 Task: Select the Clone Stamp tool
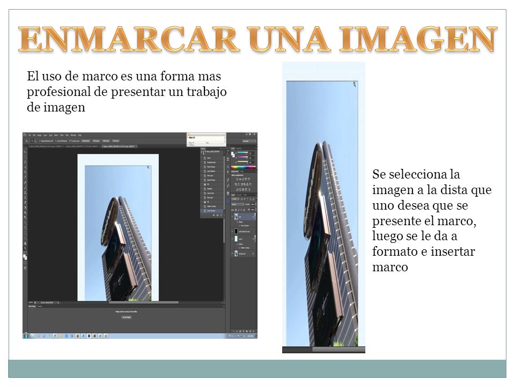pyautogui.click(x=25, y=192)
